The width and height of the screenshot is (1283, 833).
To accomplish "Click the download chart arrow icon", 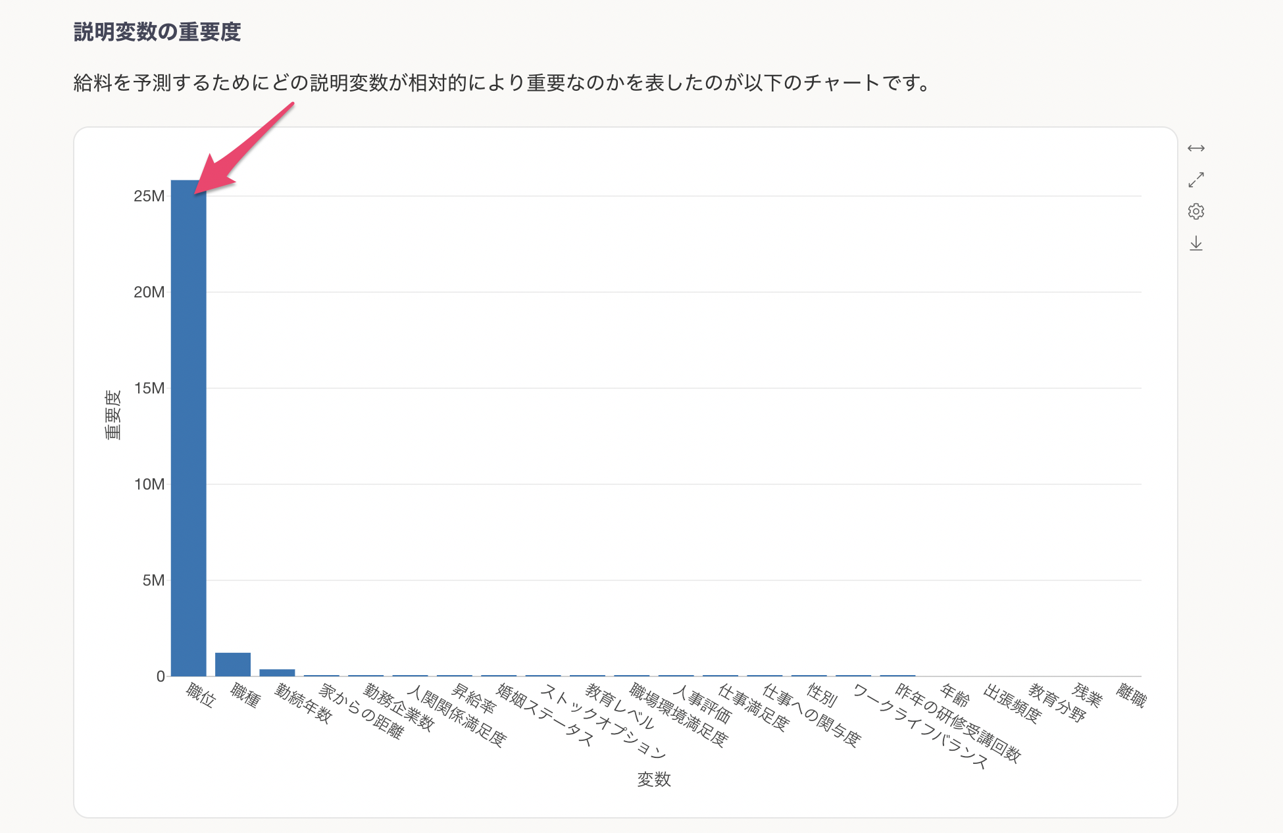I will coord(1195,243).
